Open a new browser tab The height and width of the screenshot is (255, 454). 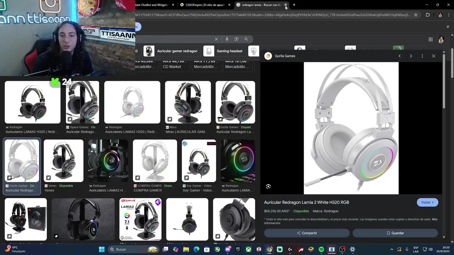tap(294, 5)
